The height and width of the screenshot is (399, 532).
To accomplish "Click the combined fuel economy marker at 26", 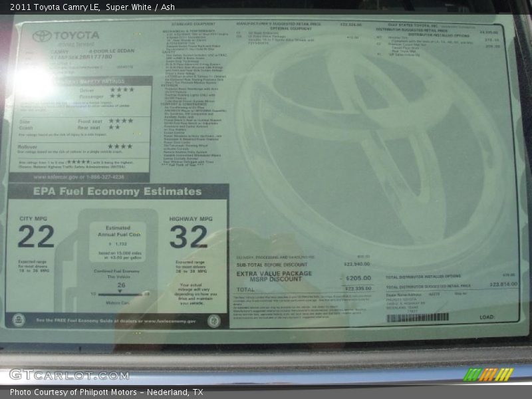I will (120, 291).
